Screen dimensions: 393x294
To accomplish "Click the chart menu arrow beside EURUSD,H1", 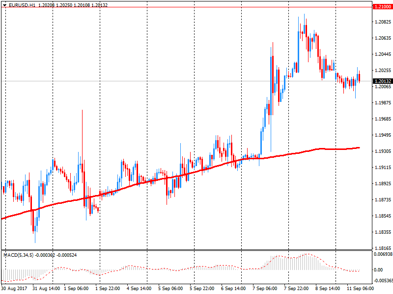I will tap(4, 5).
